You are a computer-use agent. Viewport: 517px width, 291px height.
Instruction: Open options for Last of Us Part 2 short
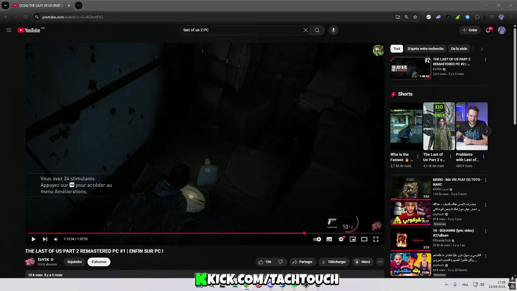click(450, 157)
